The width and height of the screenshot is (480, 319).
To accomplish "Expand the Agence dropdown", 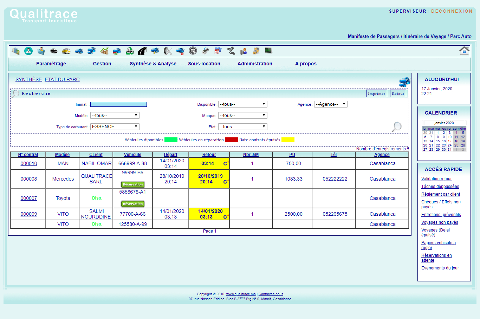I will click(330, 104).
